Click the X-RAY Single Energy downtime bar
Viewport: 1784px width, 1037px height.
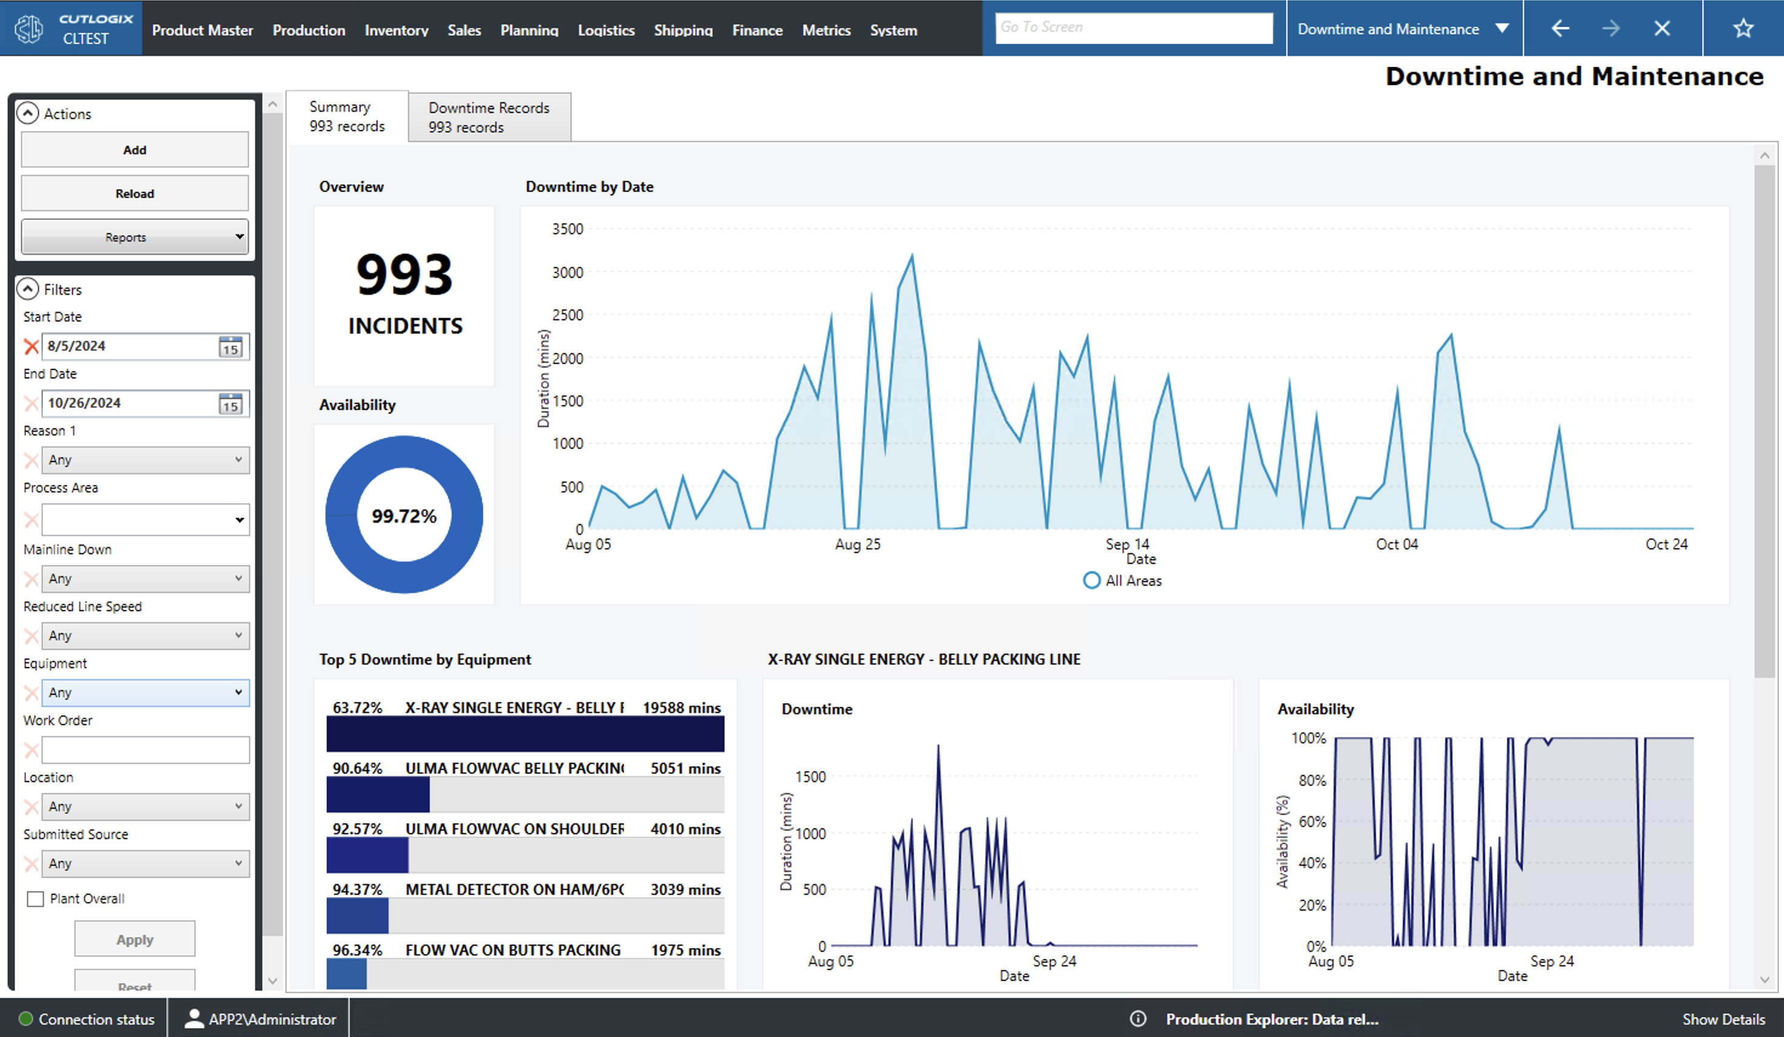(524, 734)
